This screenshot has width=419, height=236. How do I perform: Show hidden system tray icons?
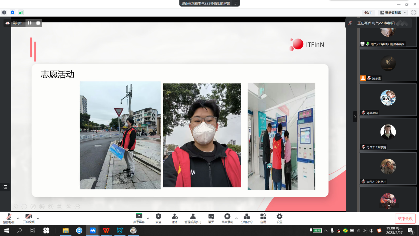(326, 231)
